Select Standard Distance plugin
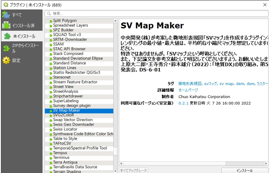 (x=79, y=63)
